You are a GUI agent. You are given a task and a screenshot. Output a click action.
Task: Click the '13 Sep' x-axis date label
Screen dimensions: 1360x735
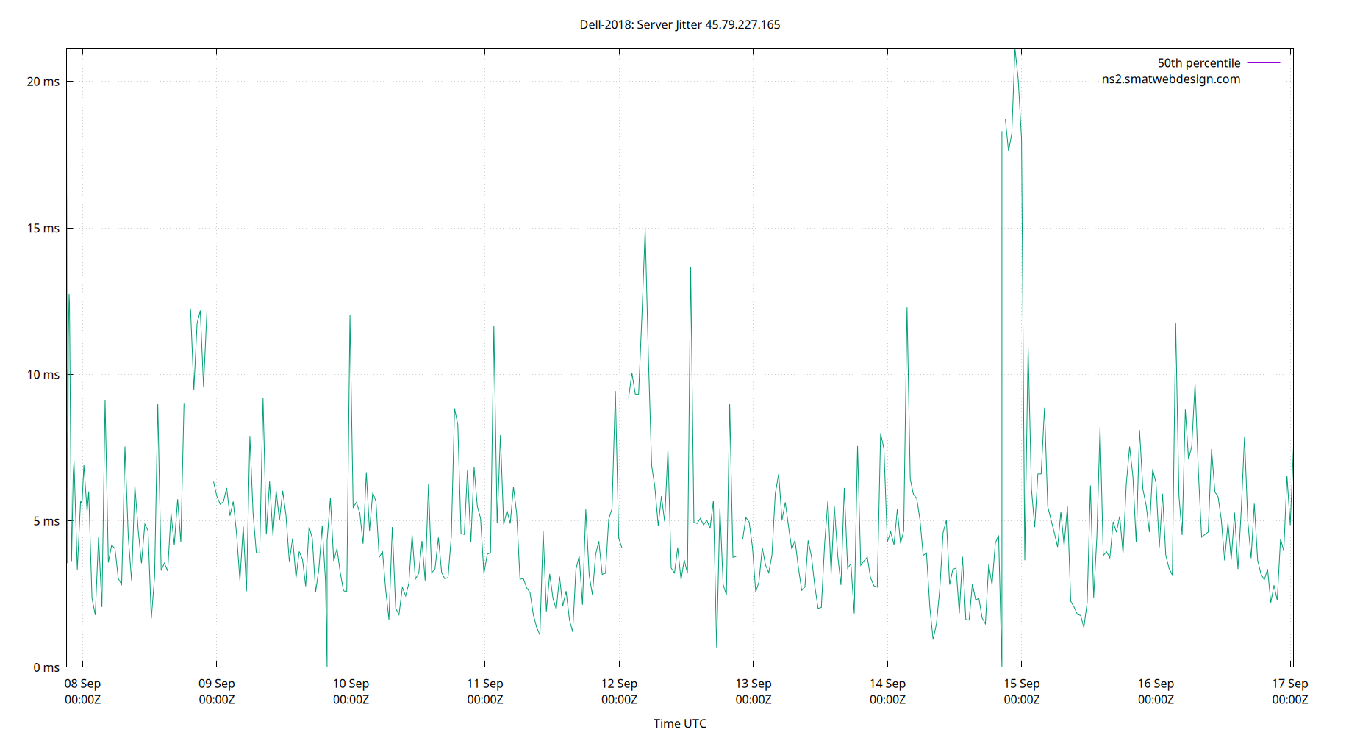point(754,684)
